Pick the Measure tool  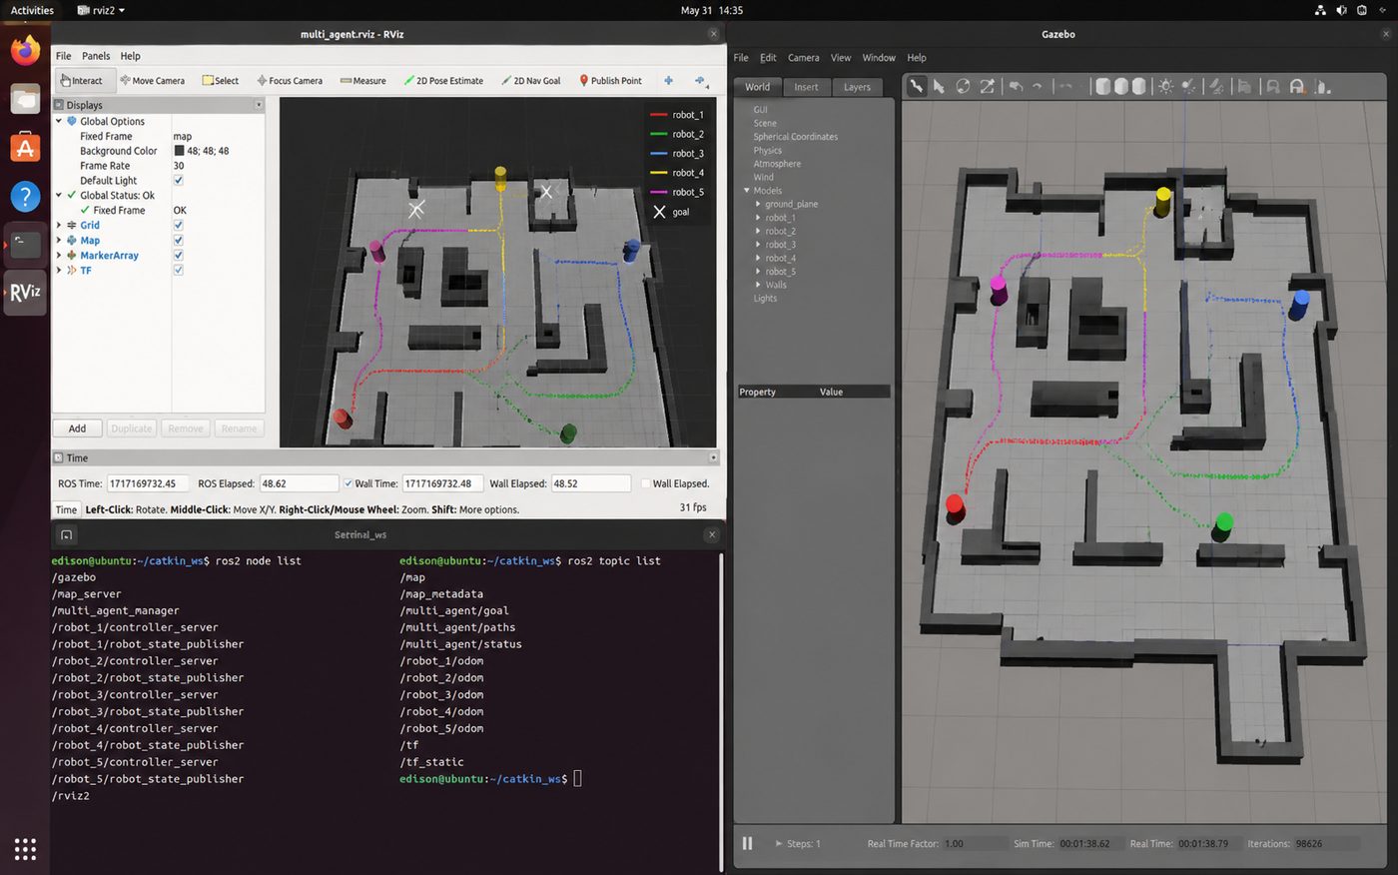click(x=362, y=81)
